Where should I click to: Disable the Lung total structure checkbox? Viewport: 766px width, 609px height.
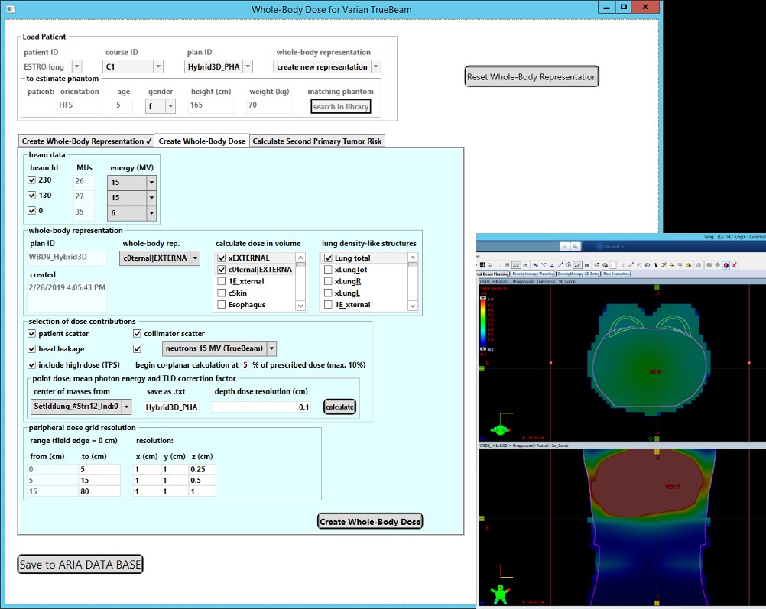pos(328,258)
